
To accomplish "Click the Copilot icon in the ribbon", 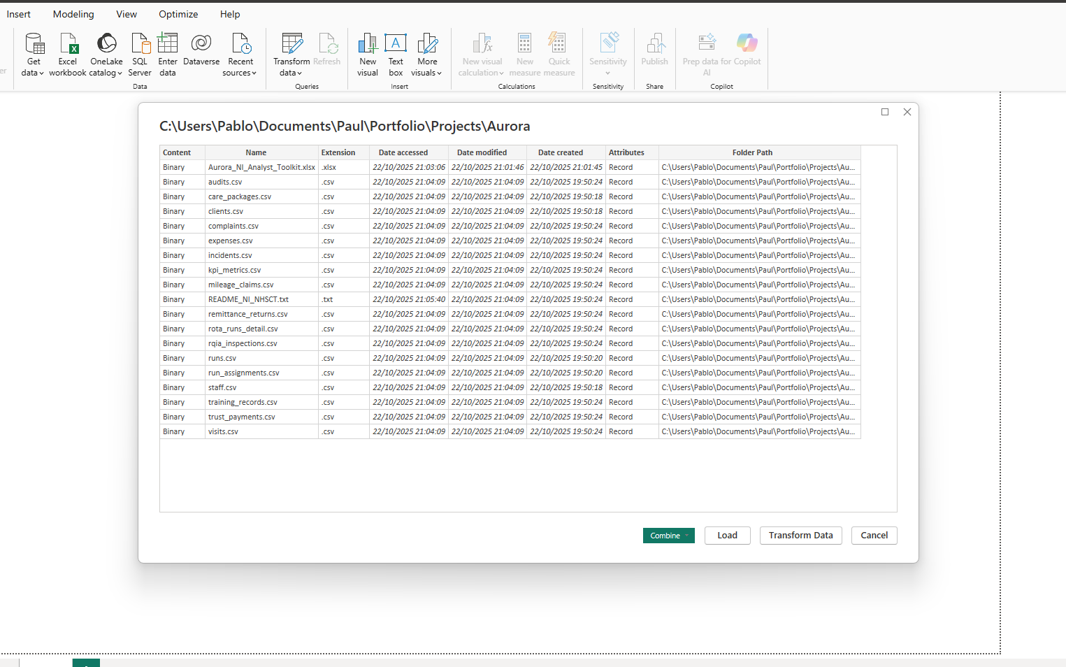I will pos(747,43).
